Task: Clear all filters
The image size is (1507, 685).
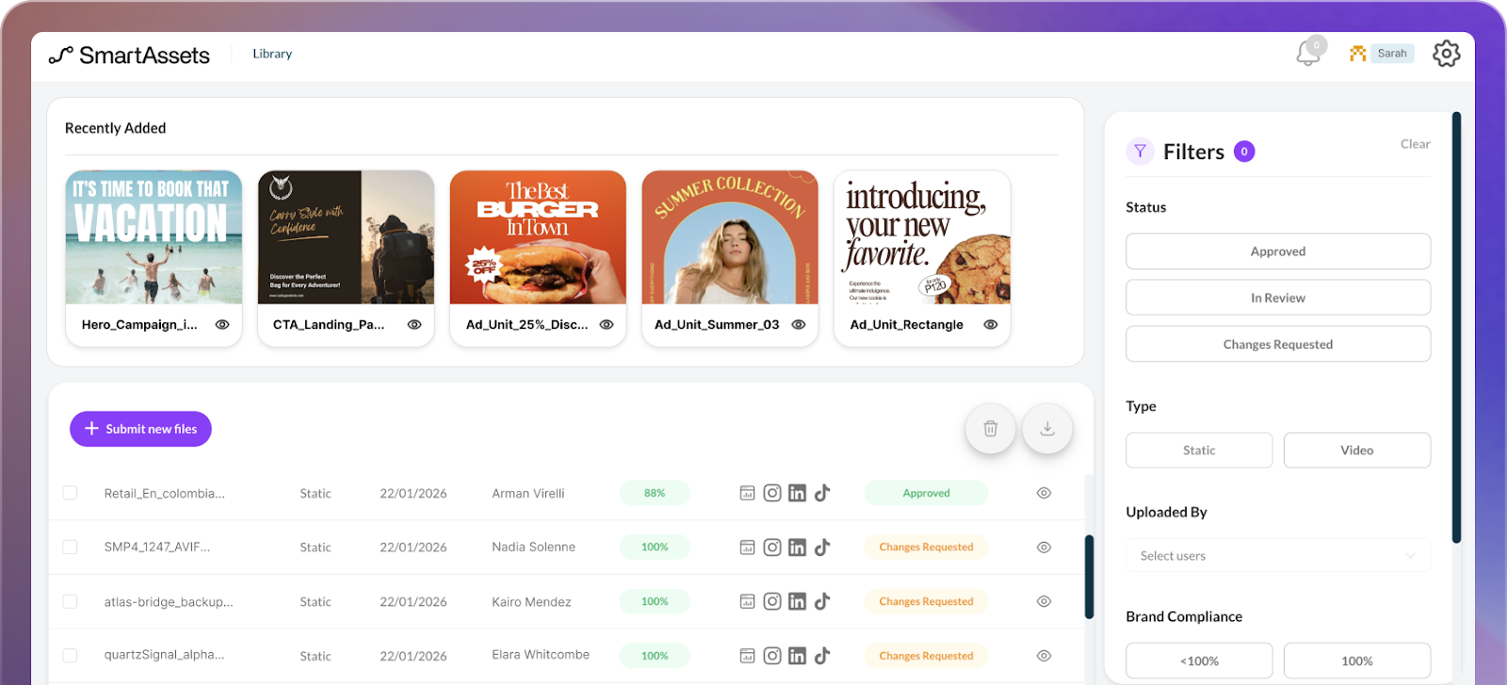Action: coord(1415,144)
